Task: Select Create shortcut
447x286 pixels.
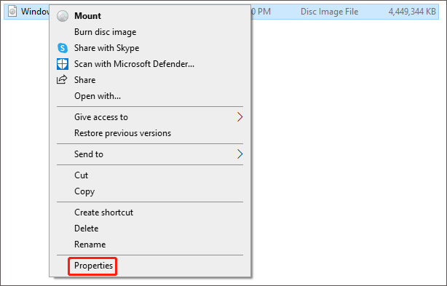Action: [104, 212]
